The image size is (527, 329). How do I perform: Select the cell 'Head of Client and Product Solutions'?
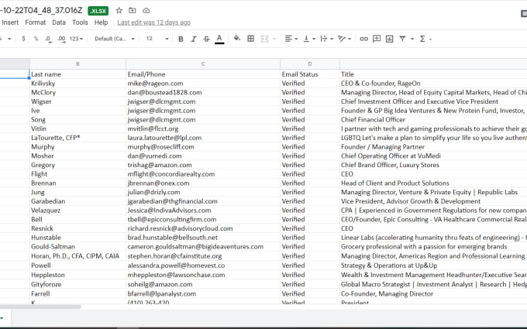pos(433,183)
